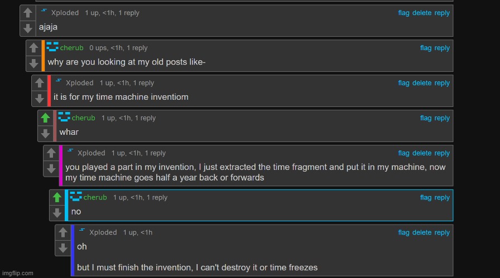Downvote the "time machine inventiom" comment
Image resolution: width=500 pixels, height=278 pixels.
[x=40, y=98]
